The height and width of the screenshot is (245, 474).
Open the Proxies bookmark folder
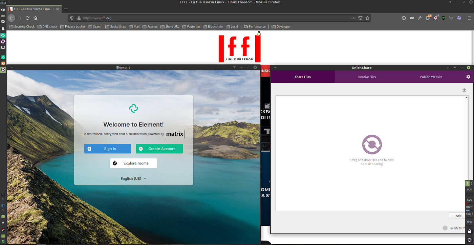tap(150, 26)
